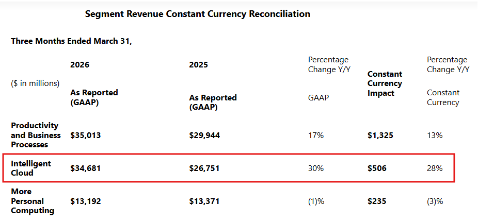Click the $29,944 revenue value
The image size is (478, 223).
(x=204, y=135)
